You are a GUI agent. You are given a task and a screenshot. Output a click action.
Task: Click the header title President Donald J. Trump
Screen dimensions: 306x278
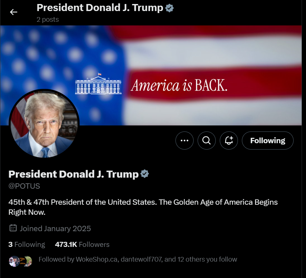click(100, 8)
